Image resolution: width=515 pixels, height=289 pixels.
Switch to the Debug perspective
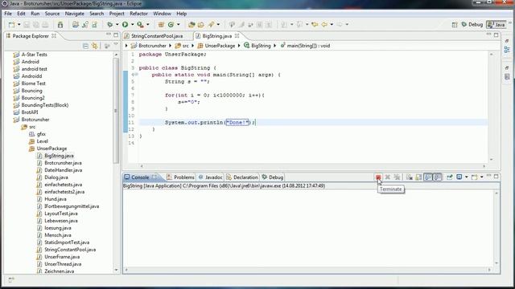click(472, 25)
